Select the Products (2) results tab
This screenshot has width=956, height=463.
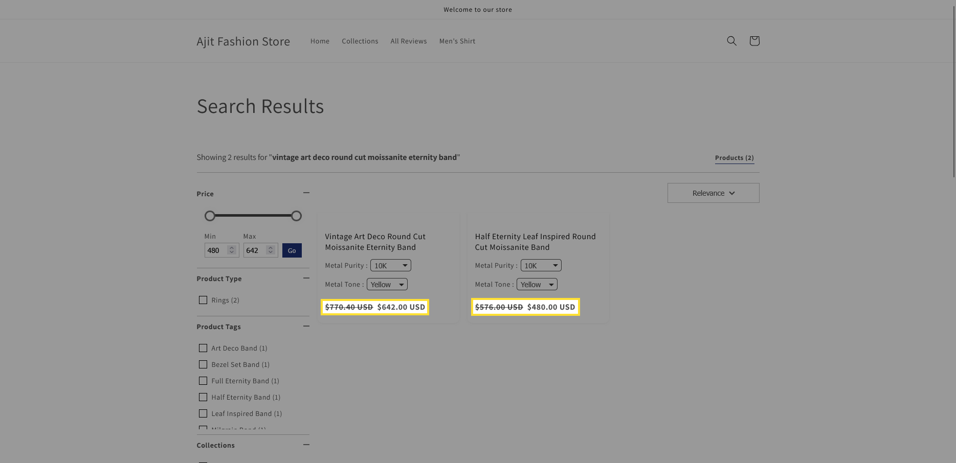[x=734, y=158]
